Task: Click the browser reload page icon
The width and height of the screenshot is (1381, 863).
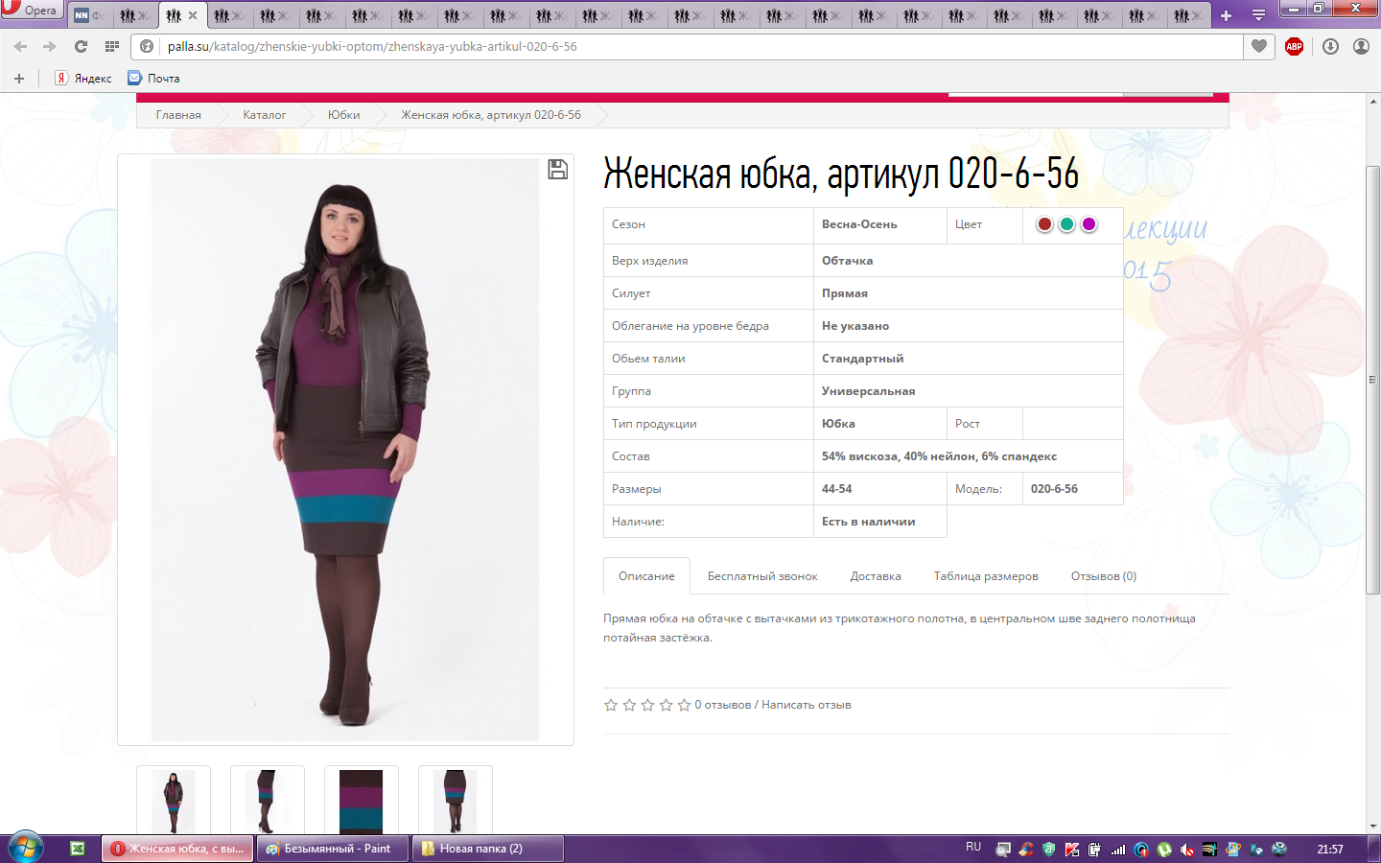Action: 81,46
